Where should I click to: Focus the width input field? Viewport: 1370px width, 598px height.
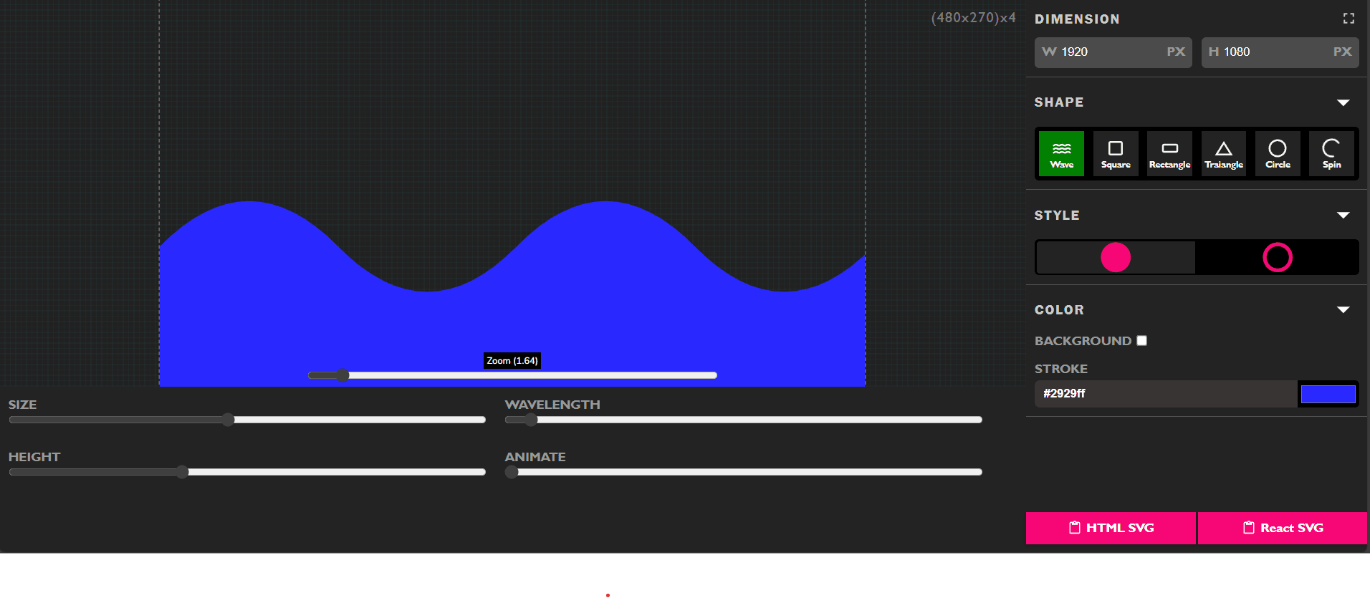pyautogui.click(x=1113, y=52)
